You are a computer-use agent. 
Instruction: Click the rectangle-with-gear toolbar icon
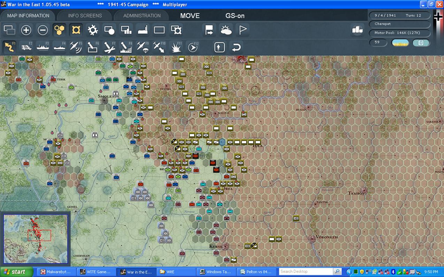coord(176,30)
